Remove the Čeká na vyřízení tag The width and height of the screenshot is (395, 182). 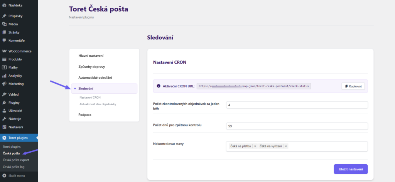(x=286, y=146)
